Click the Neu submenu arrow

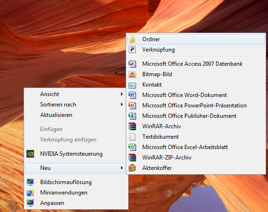[x=121, y=168]
